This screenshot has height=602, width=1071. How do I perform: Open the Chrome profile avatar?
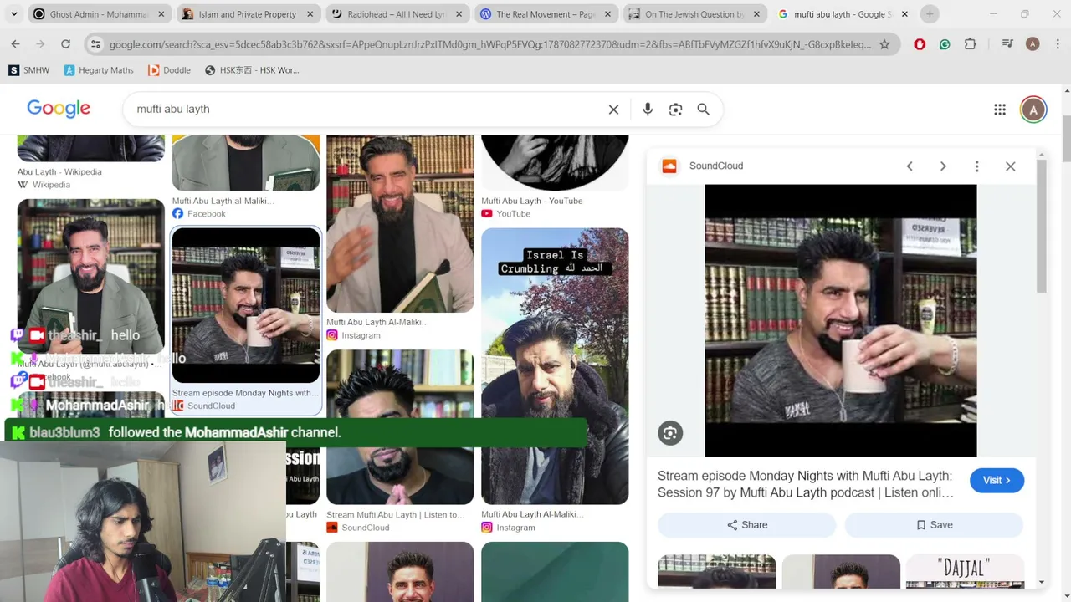coord(1033,44)
